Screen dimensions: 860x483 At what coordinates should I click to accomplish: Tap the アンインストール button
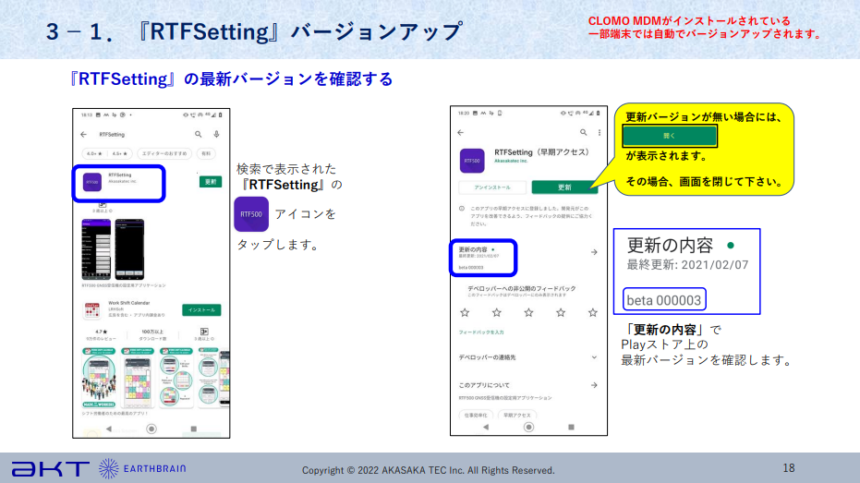(492, 187)
